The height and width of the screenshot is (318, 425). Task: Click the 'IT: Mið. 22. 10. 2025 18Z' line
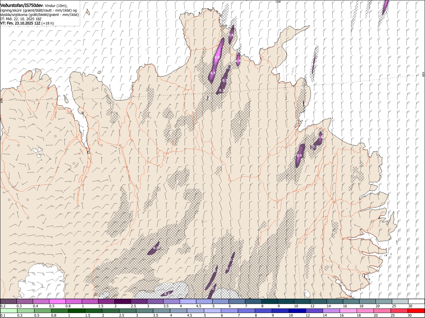[x=21, y=19]
